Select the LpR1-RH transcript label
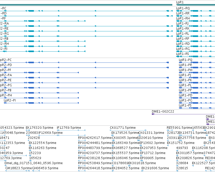 click(183, 18)
